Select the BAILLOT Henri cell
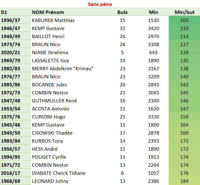Screen dimensions: 200x185 (x=48, y=36)
